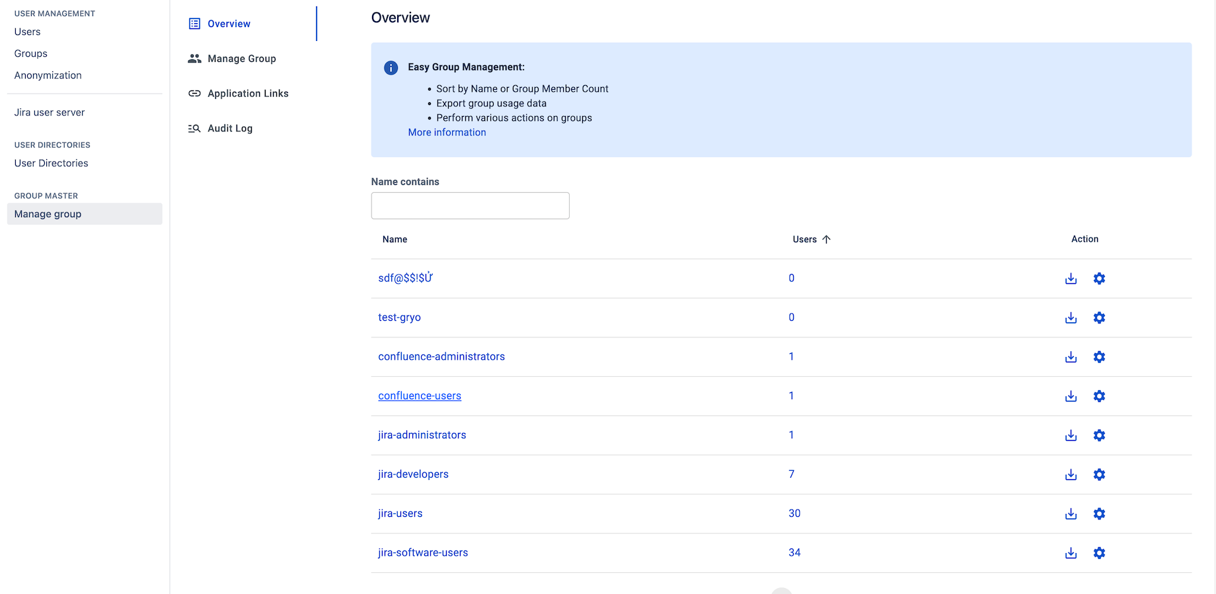1216x594 pixels.
Task: Open gear actions for jira-software-users
Action: [x=1099, y=553]
